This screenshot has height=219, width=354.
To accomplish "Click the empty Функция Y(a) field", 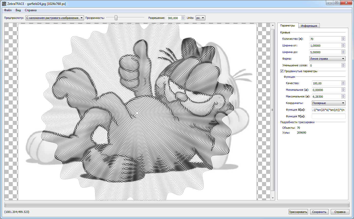I will 329,116.
